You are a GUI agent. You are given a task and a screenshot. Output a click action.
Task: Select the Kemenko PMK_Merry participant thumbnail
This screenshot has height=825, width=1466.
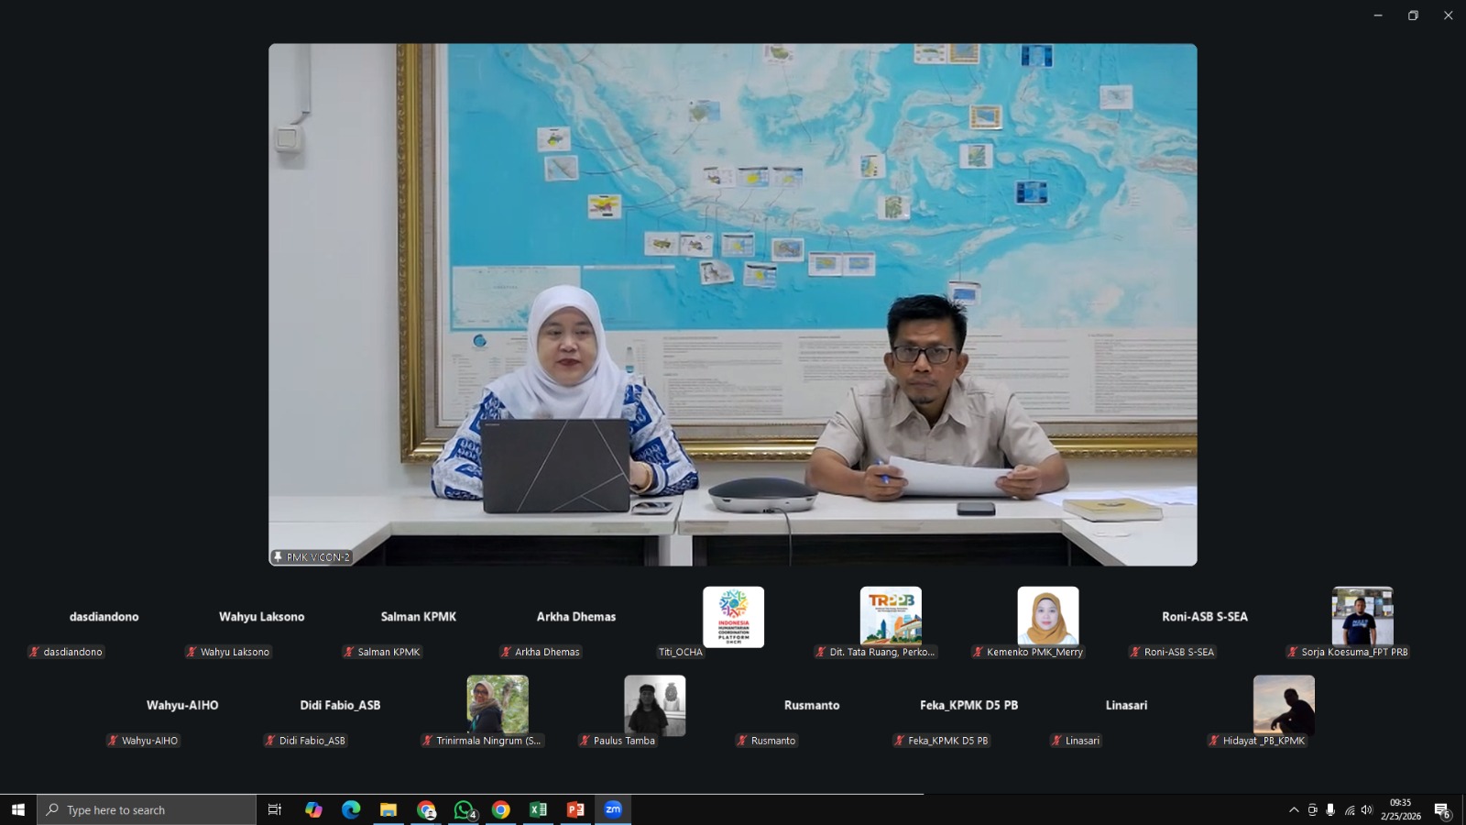click(x=1047, y=617)
